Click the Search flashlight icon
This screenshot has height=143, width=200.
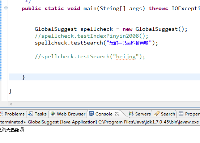tap(157, 114)
